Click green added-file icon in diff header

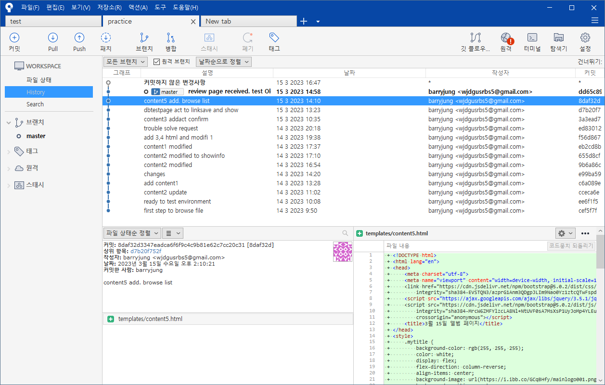[x=360, y=233]
